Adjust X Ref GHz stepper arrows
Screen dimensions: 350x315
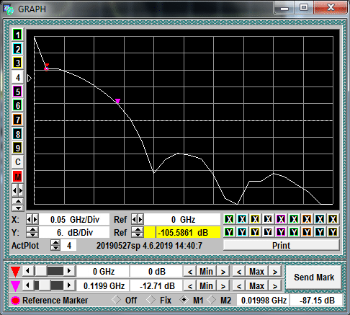click(x=138, y=219)
